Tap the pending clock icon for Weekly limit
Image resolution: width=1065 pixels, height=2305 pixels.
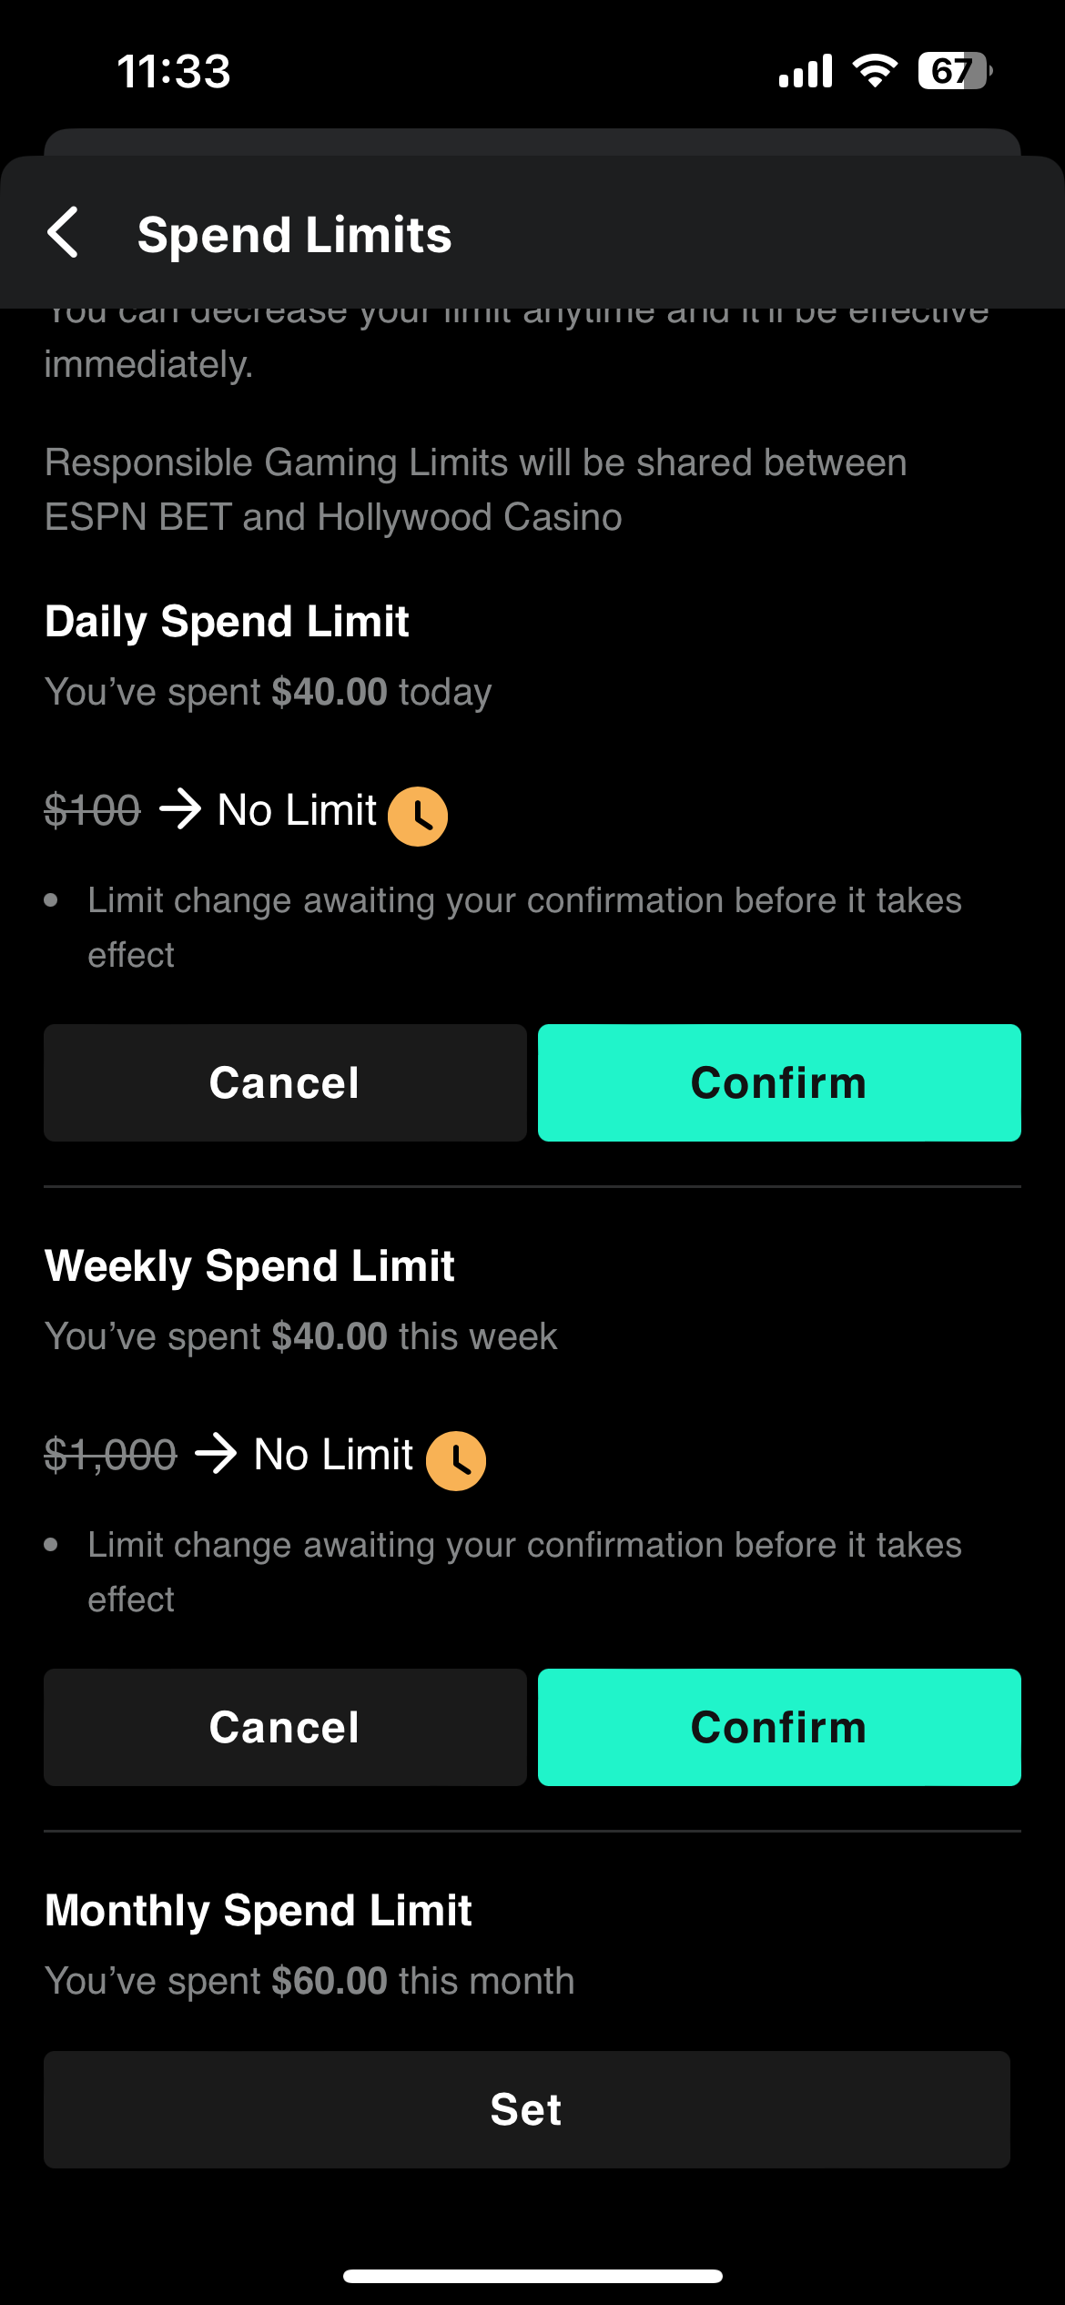pyautogui.click(x=456, y=1461)
